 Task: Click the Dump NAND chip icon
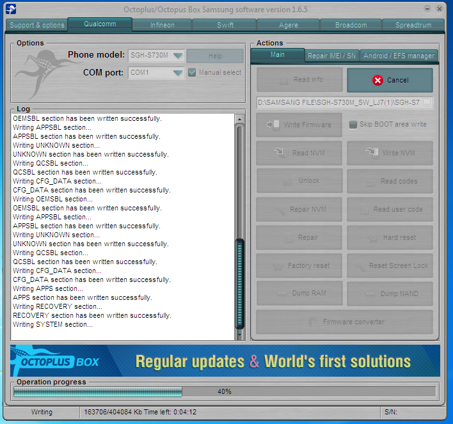370,294
